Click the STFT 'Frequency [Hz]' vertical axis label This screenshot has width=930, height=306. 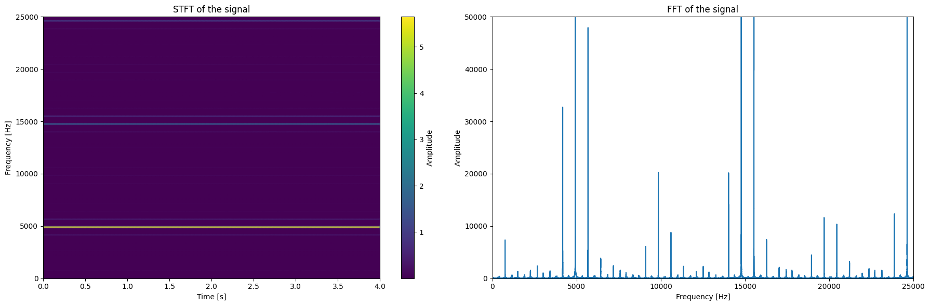tap(8, 148)
